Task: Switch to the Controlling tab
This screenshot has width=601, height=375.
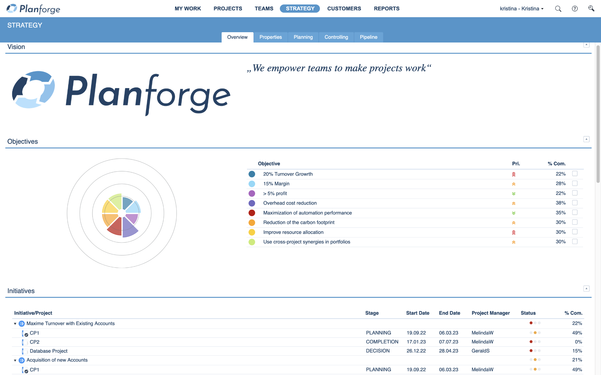Action: point(336,37)
